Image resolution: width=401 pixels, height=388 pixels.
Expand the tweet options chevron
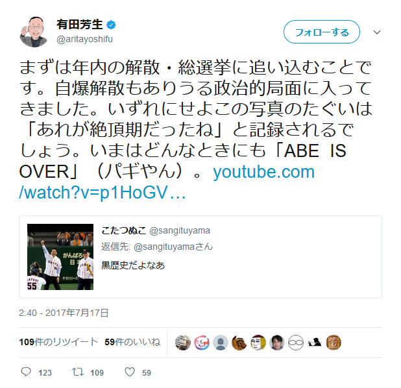tap(377, 32)
